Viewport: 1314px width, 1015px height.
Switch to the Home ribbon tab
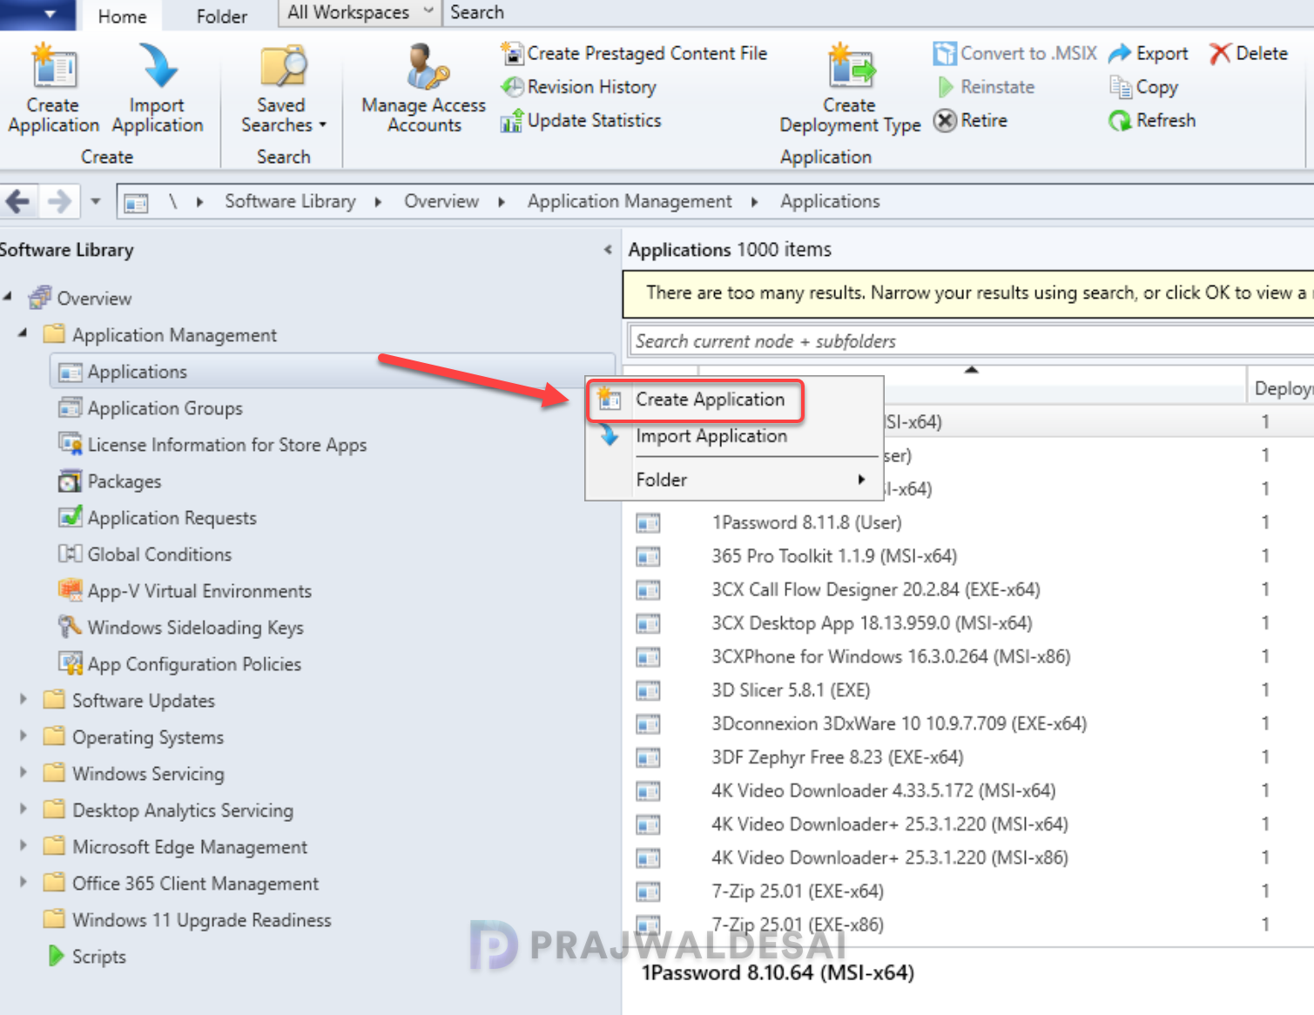point(122,16)
